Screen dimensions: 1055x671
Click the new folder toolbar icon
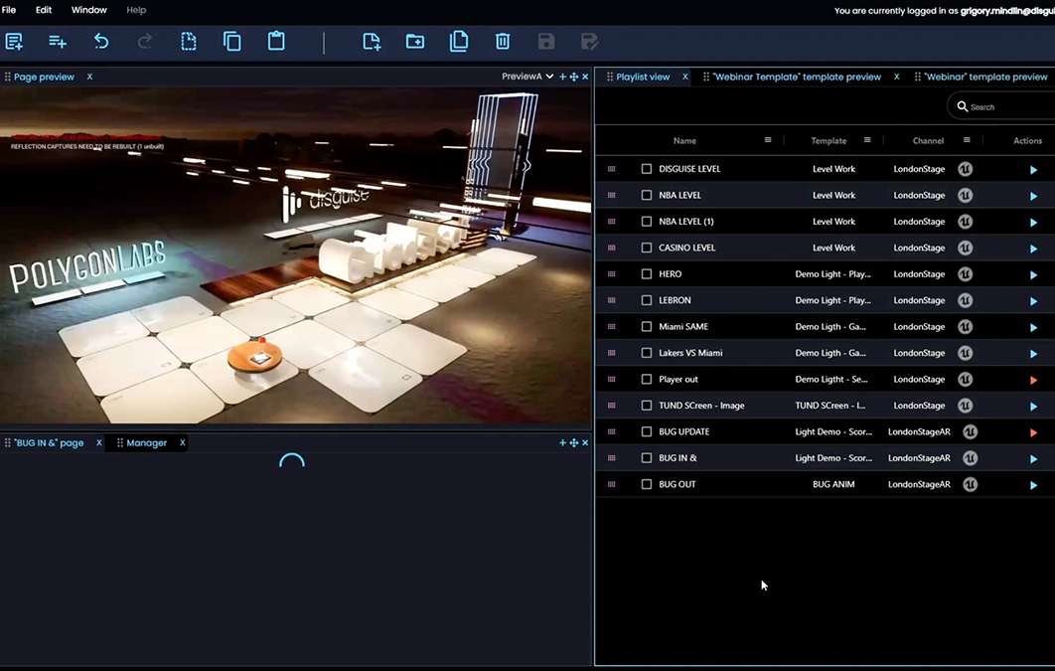415,42
